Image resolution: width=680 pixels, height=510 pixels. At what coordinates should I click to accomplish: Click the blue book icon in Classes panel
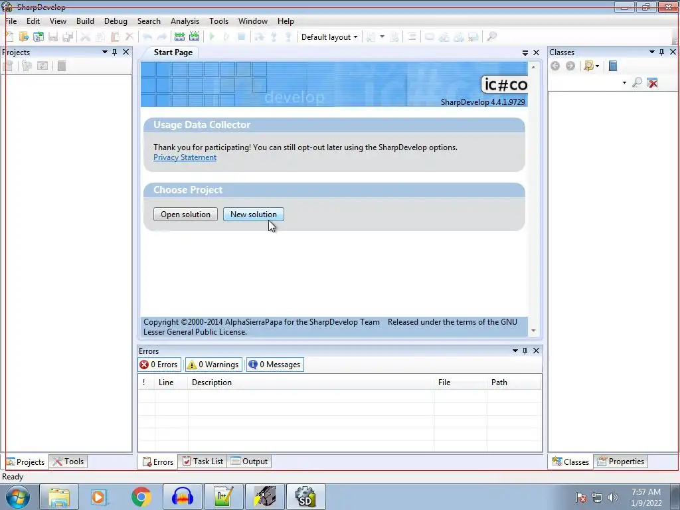pyautogui.click(x=613, y=66)
